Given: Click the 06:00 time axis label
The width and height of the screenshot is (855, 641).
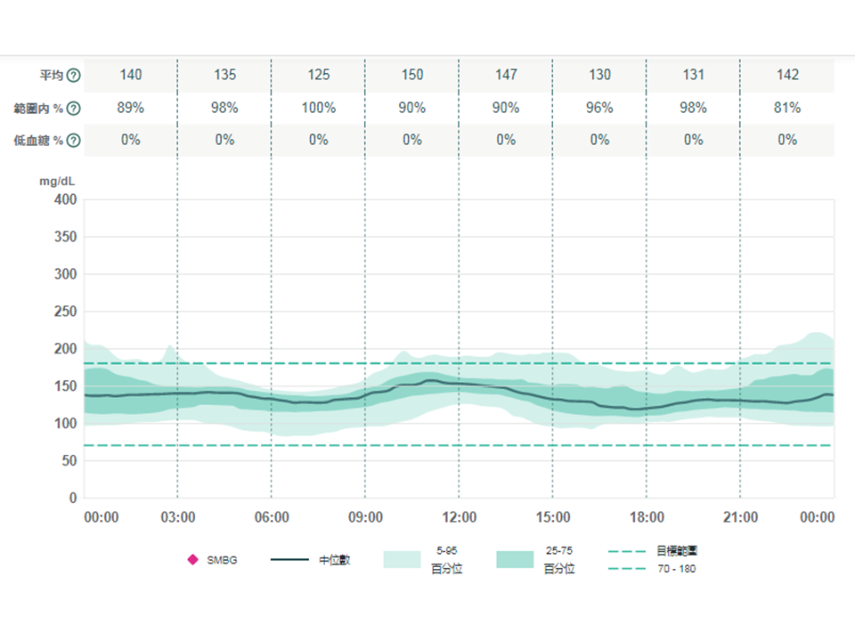Looking at the screenshot, I should pyautogui.click(x=272, y=517).
